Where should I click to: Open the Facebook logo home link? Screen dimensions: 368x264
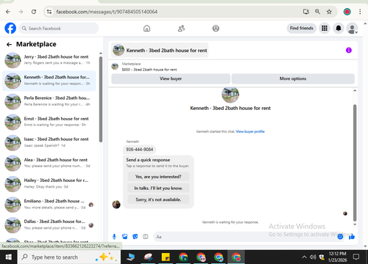tap(10, 29)
